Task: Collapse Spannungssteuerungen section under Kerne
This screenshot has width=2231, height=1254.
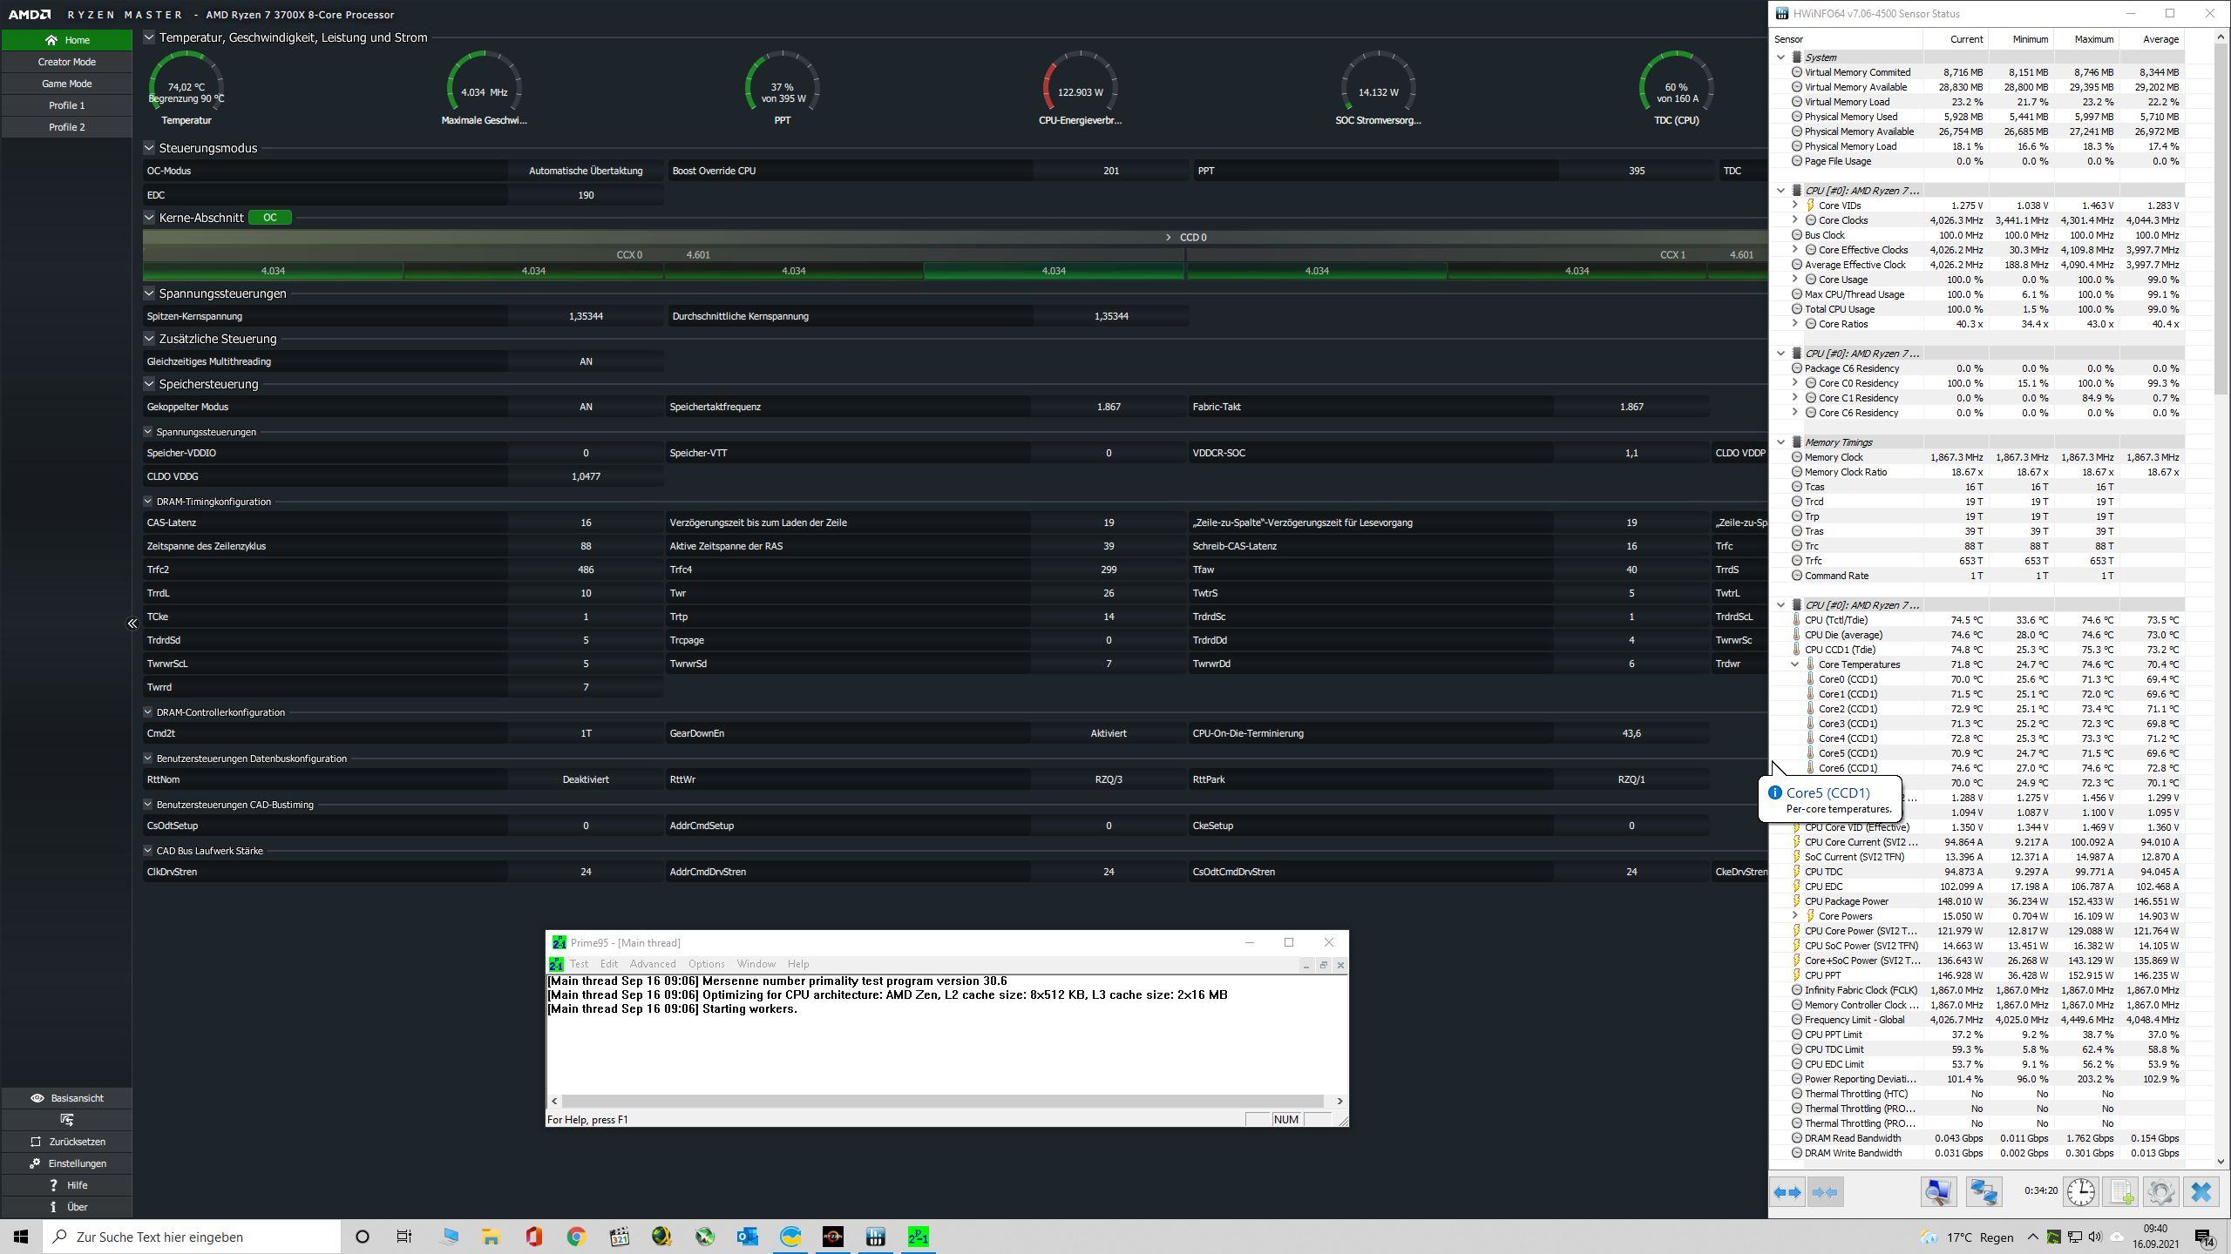Action: 149,293
